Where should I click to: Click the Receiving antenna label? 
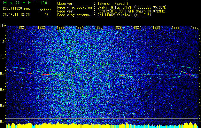point(73,15)
